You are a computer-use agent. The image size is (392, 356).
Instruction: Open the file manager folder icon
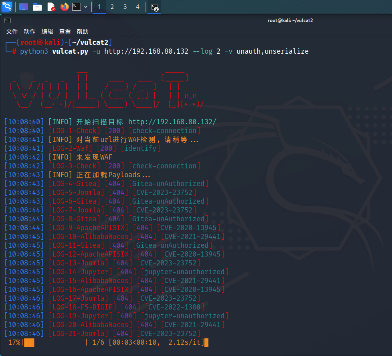[x=37, y=7]
